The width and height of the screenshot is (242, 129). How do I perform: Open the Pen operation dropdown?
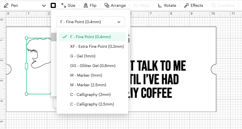pos(25,6)
